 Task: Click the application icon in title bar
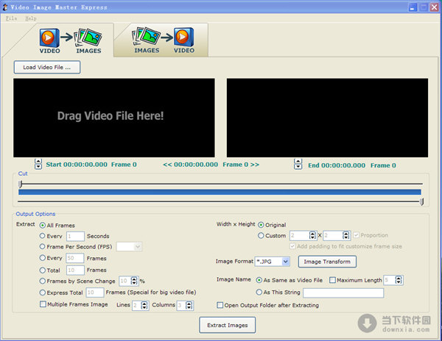point(6,7)
